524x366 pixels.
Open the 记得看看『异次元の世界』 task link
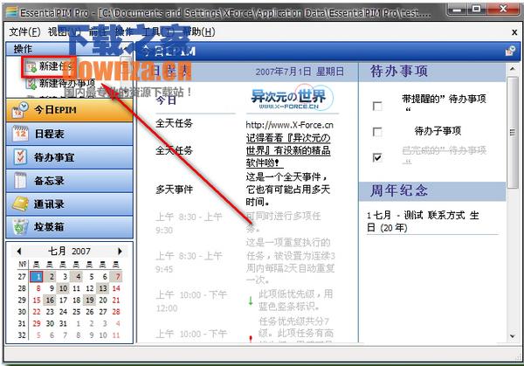(288, 150)
